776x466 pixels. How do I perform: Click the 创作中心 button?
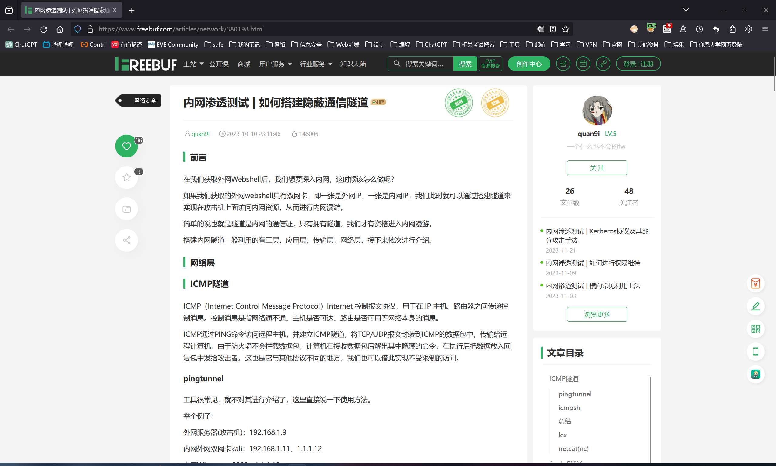pos(529,64)
